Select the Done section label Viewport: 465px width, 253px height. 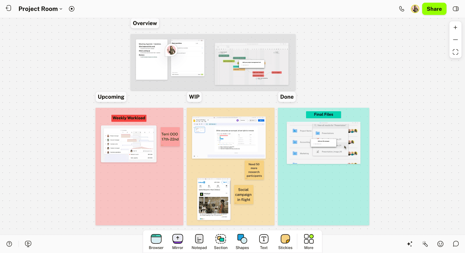pyautogui.click(x=287, y=97)
